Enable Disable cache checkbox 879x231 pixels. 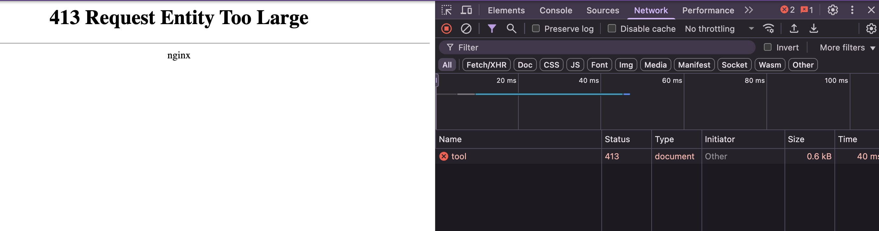[612, 29]
